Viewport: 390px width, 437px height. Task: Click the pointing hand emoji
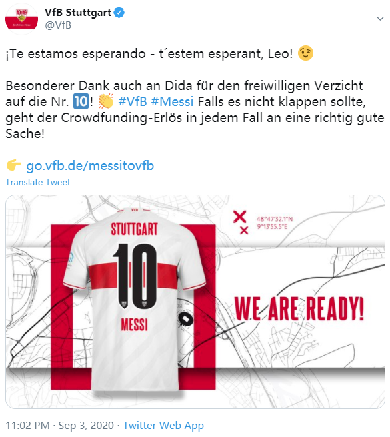coord(14,166)
